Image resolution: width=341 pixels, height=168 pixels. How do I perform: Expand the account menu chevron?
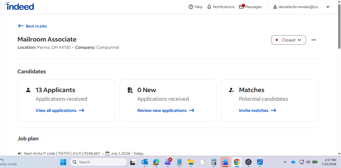pos(328,7)
